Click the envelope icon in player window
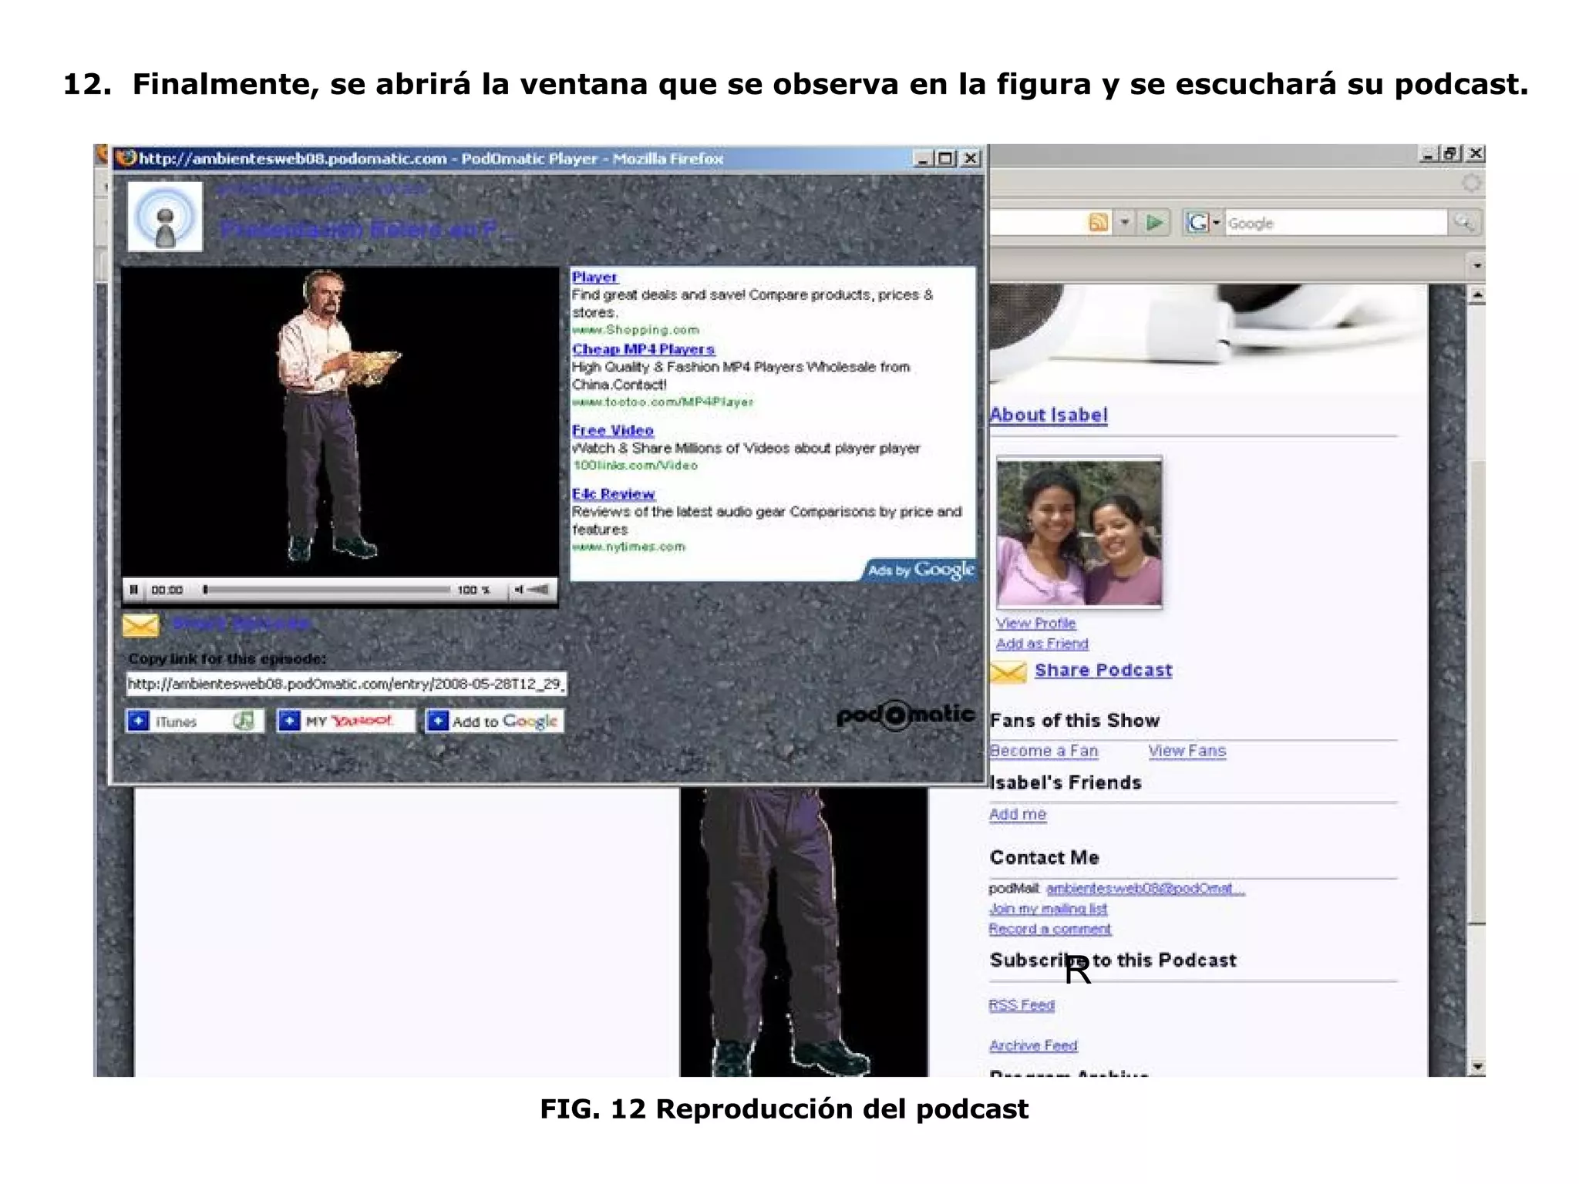 (x=140, y=625)
